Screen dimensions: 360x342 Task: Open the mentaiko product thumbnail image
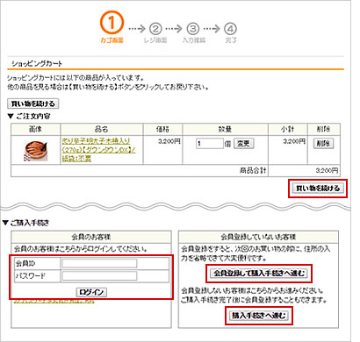tap(35, 151)
